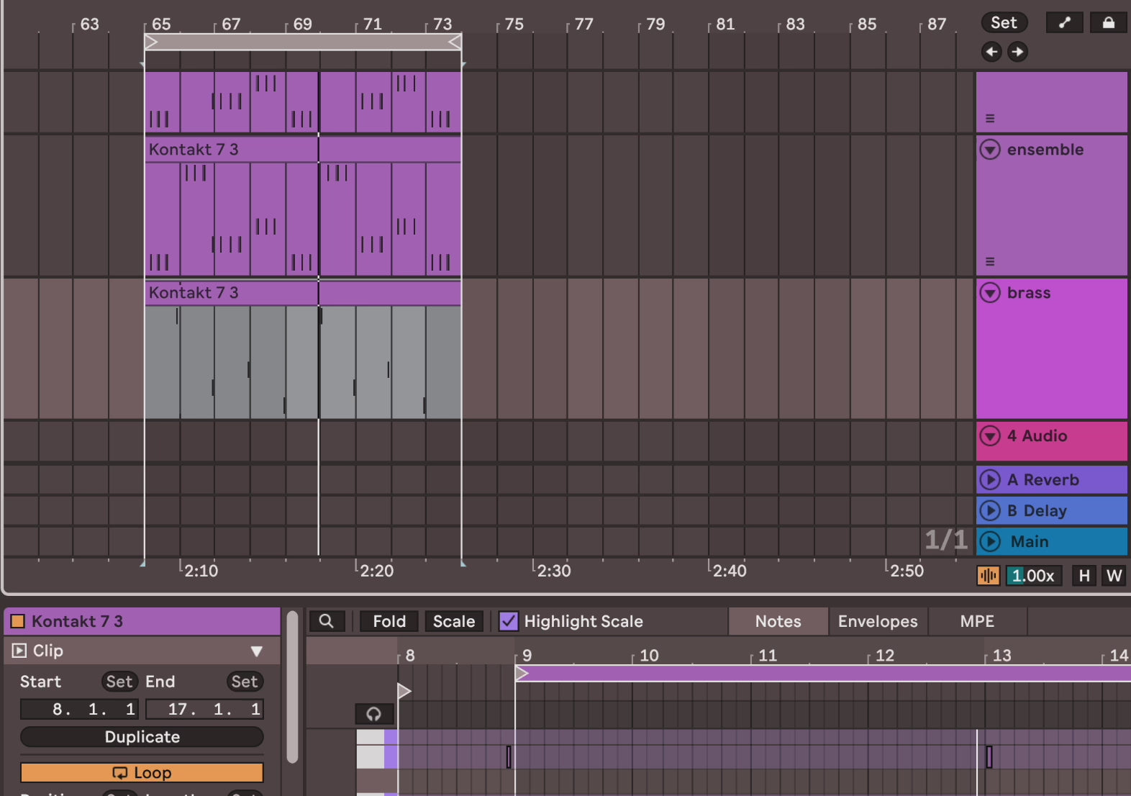Click the Set locator button

pos(1004,23)
